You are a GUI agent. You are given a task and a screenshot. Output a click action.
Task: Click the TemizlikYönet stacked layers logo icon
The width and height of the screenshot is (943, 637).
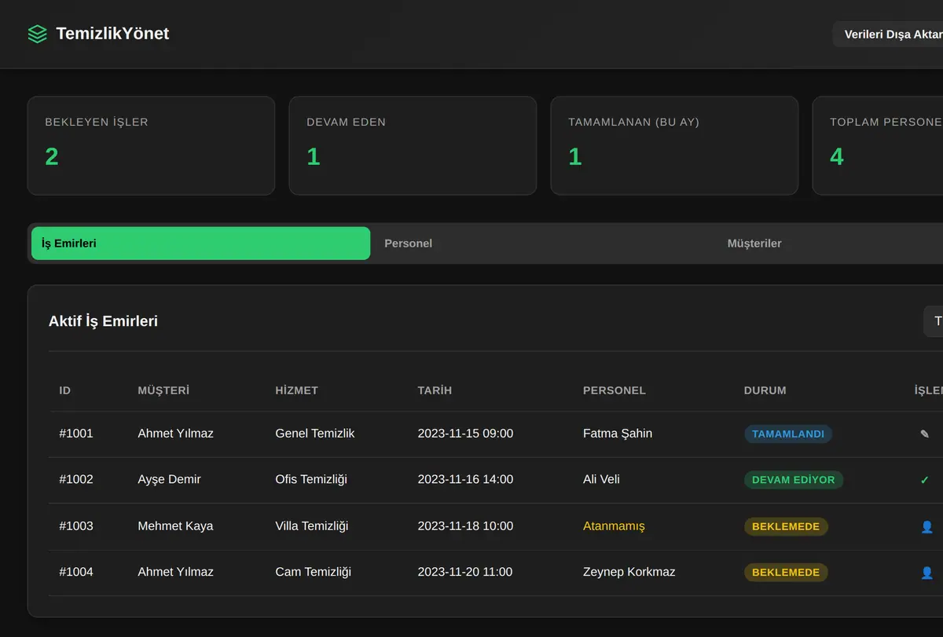pyautogui.click(x=37, y=34)
